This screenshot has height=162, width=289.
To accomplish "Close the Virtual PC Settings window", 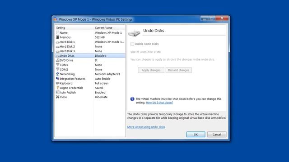I will click(222, 18).
